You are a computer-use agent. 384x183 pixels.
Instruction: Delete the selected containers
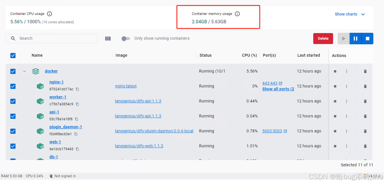[x=323, y=39]
